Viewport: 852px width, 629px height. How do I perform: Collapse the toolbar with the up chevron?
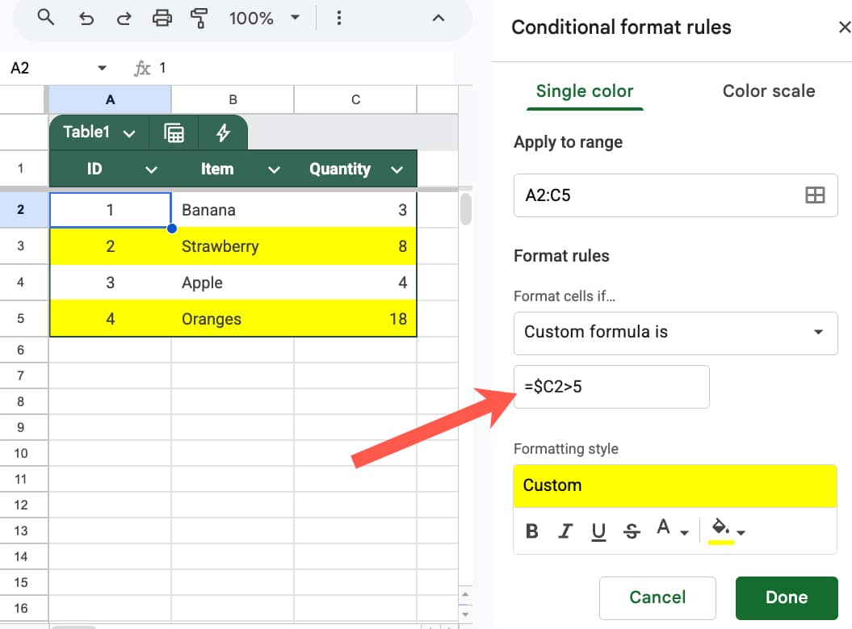pos(438,18)
